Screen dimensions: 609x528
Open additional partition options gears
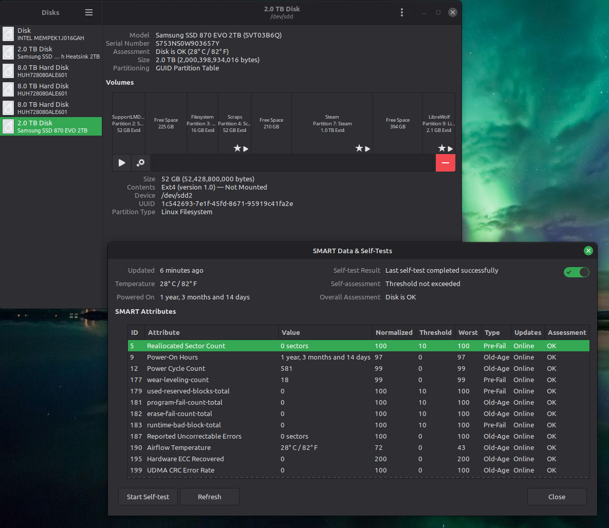[141, 163]
